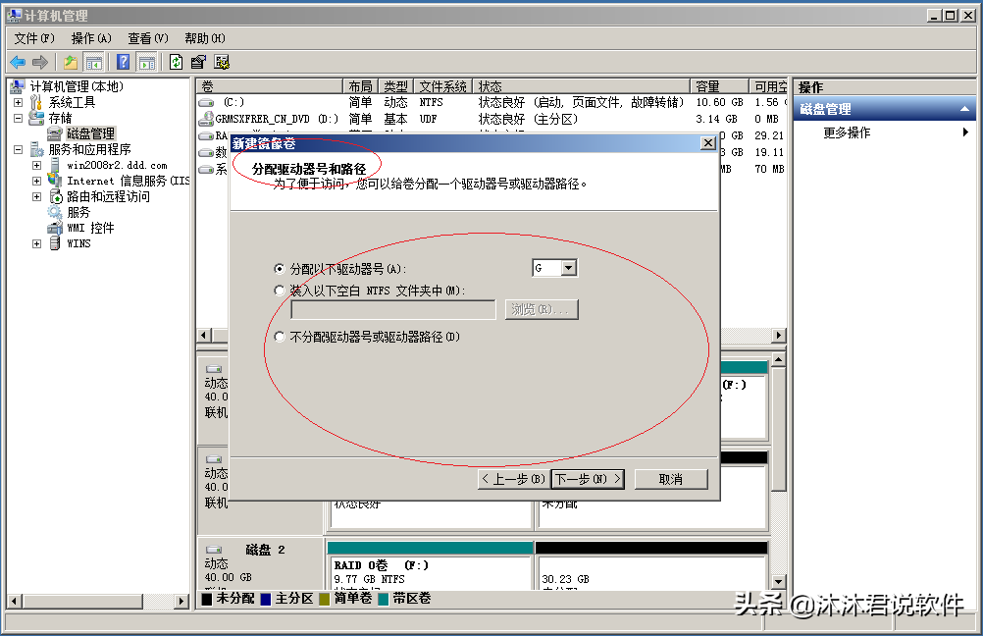Open the 更多操作 submenu arrow
Viewport: 983px width, 636px height.
tap(965, 132)
